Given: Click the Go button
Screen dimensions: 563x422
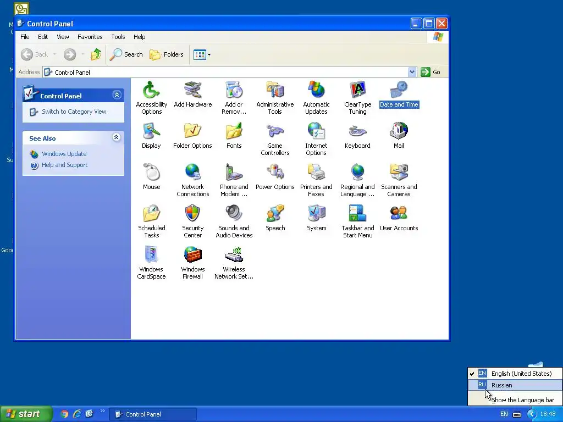Looking at the screenshot, I should pos(430,72).
